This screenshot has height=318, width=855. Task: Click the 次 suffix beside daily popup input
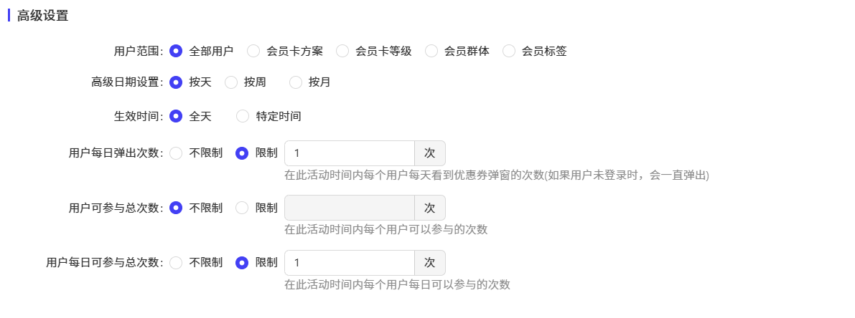[x=430, y=153]
